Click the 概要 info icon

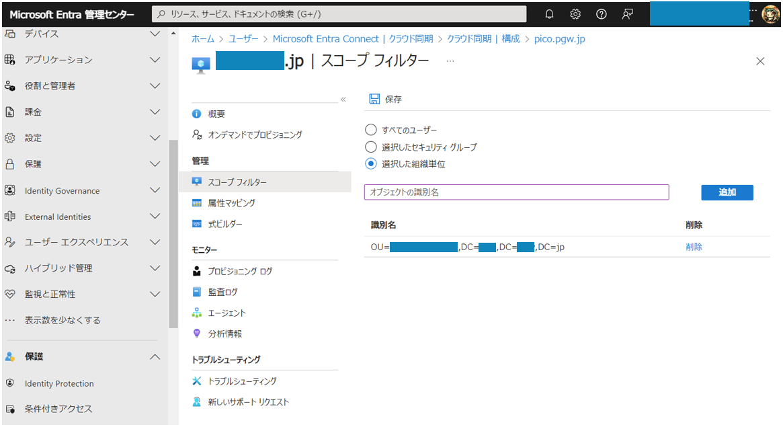(197, 114)
